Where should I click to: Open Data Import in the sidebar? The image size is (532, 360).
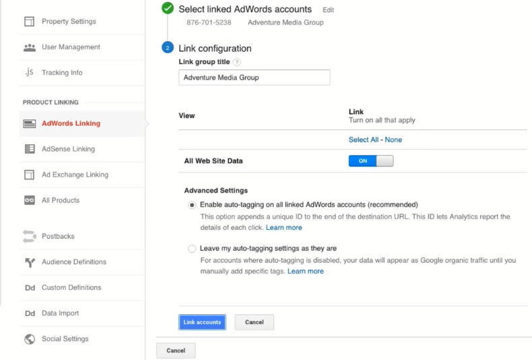(x=60, y=313)
